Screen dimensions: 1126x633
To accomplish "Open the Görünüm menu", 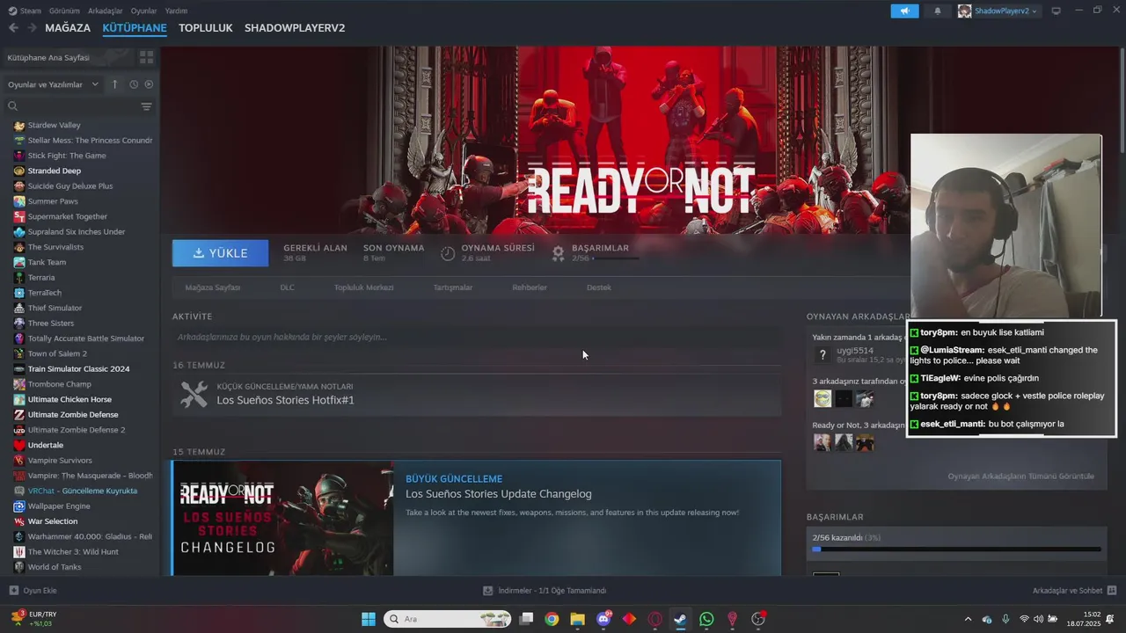I will (64, 11).
